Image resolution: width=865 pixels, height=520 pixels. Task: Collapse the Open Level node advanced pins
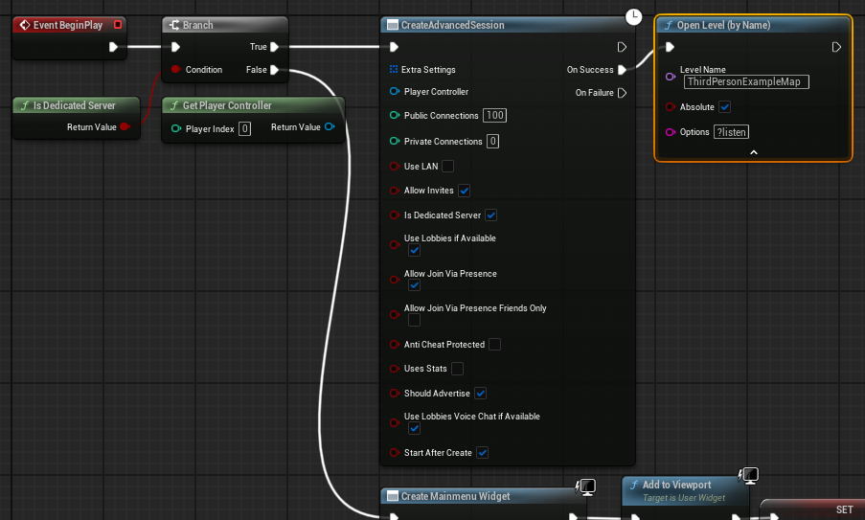tap(754, 152)
